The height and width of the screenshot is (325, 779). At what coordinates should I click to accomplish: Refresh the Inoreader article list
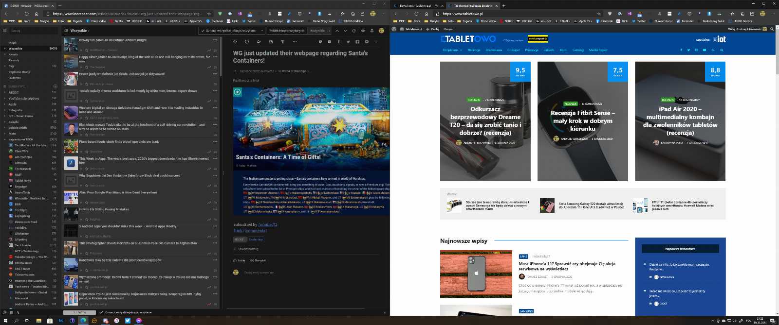pyautogui.click(x=353, y=31)
